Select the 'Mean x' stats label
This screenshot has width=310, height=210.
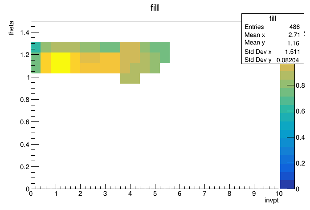(255, 35)
